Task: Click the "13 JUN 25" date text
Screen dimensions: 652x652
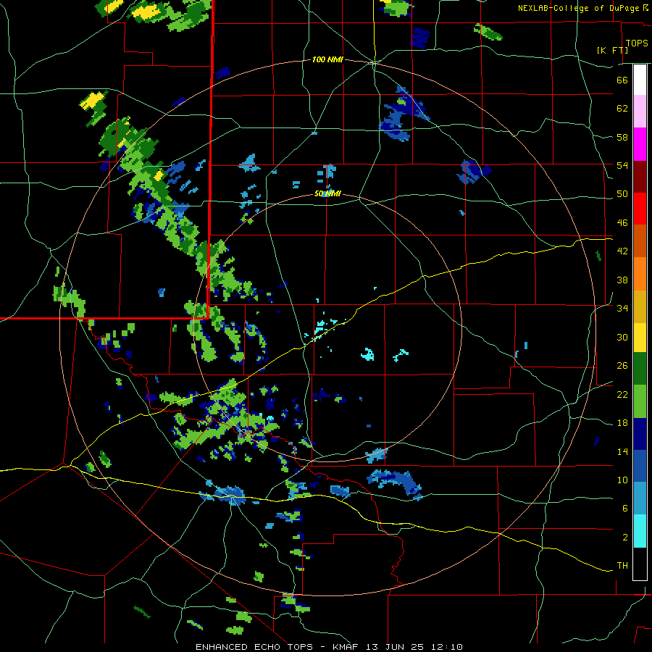Action: [x=395, y=647]
